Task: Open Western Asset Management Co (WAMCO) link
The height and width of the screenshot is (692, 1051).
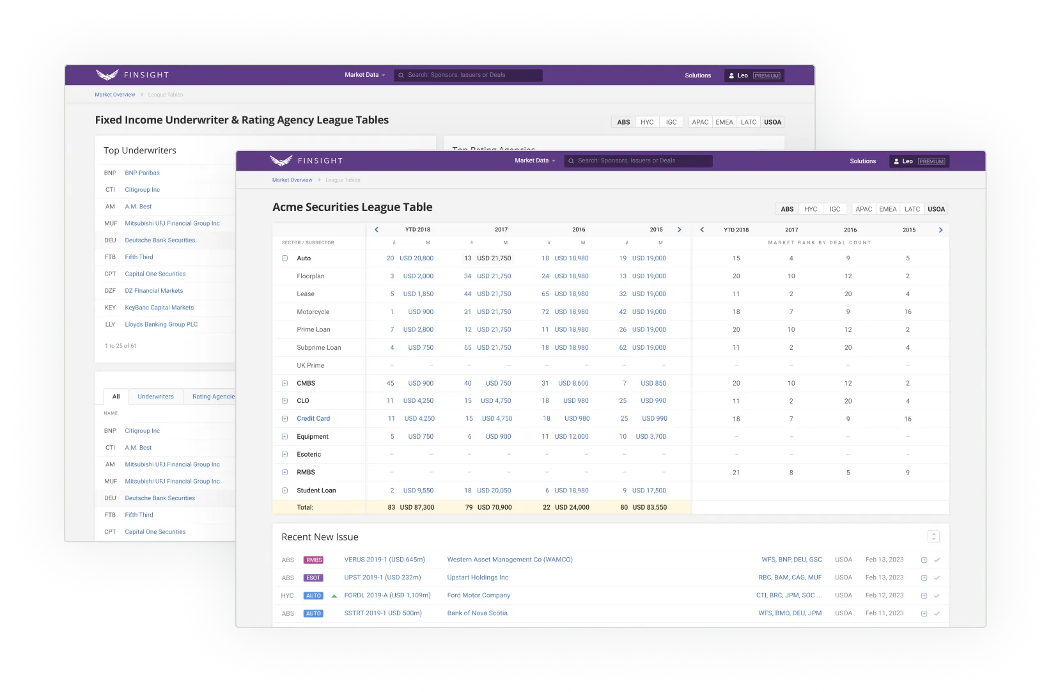Action: [510, 560]
